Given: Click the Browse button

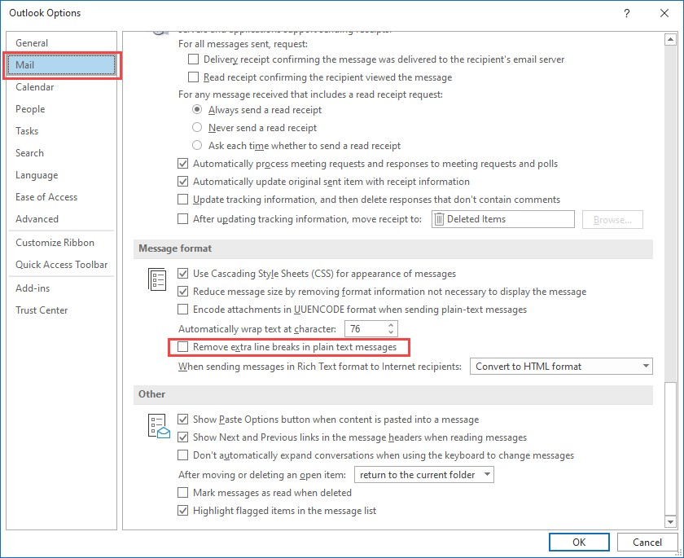Looking at the screenshot, I should [x=612, y=219].
